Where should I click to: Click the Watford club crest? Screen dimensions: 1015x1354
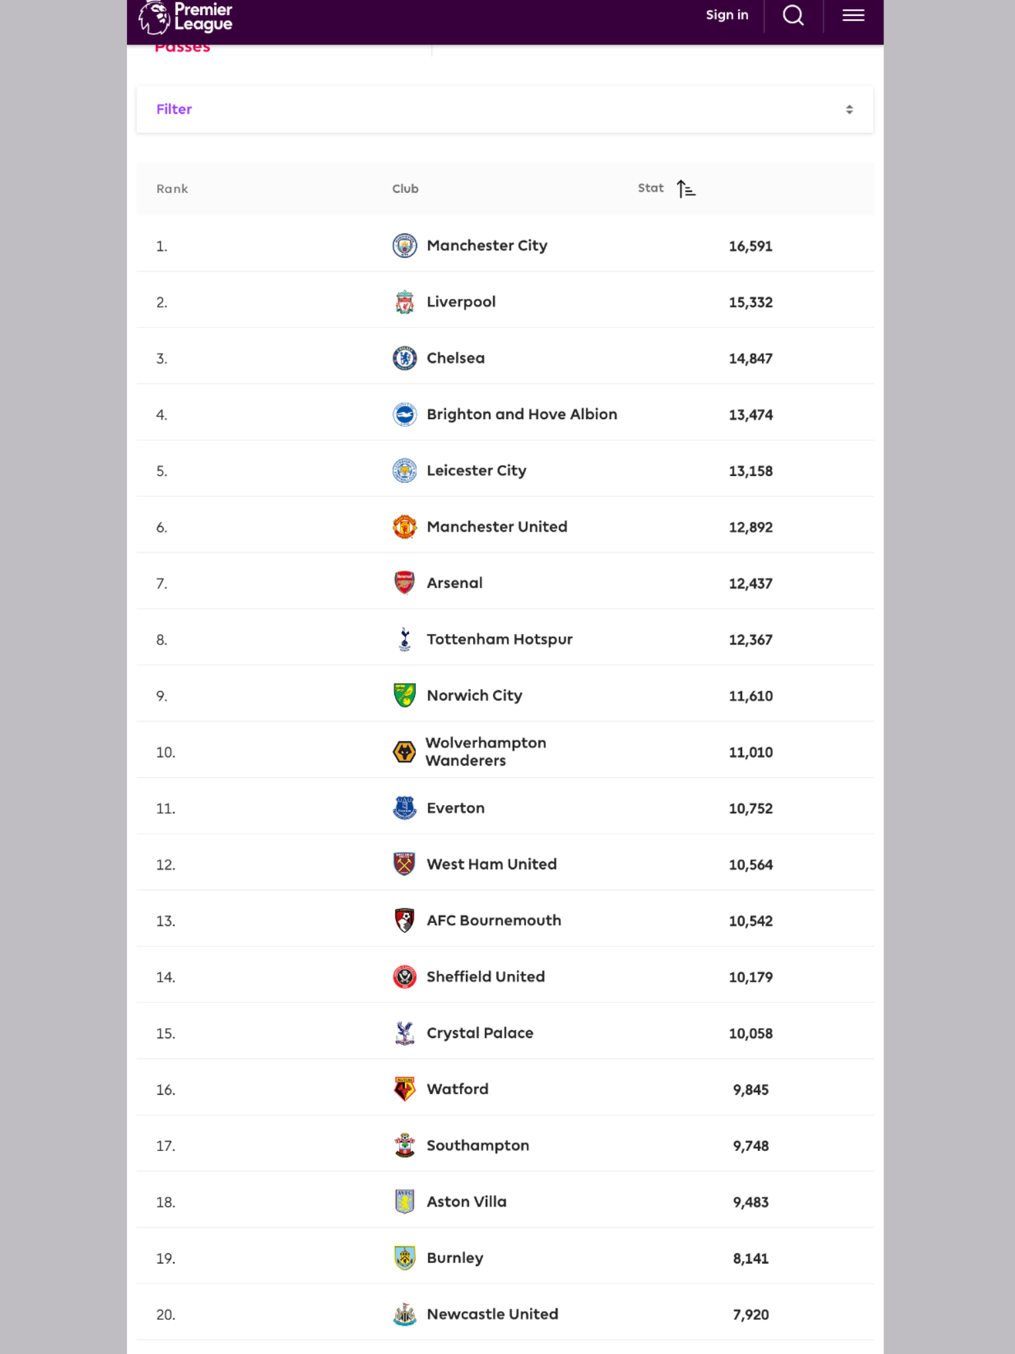click(x=404, y=1089)
